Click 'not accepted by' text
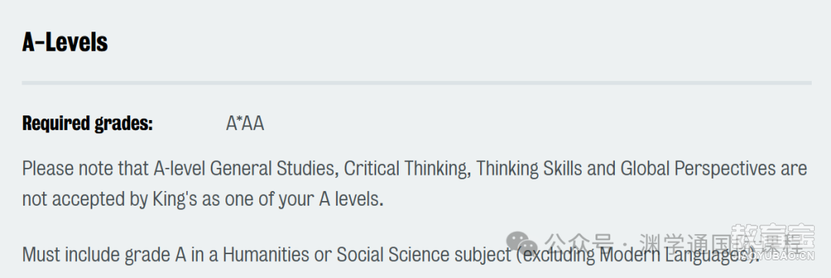This screenshot has width=831, height=278. click(85, 199)
